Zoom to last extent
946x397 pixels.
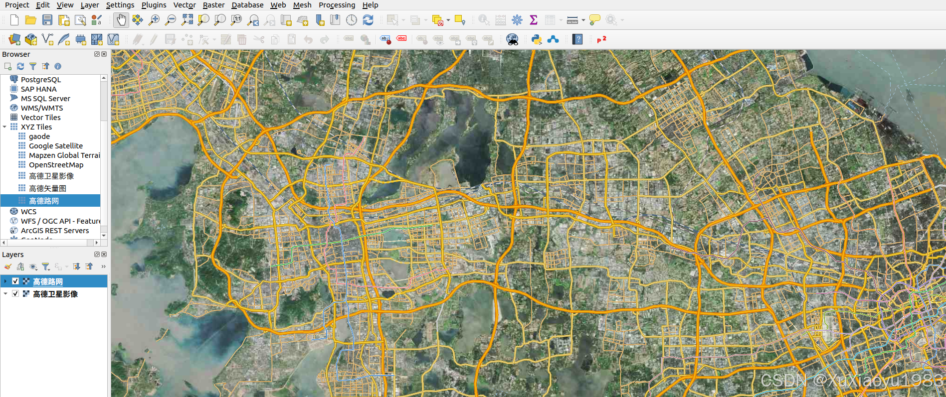[253, 20]
